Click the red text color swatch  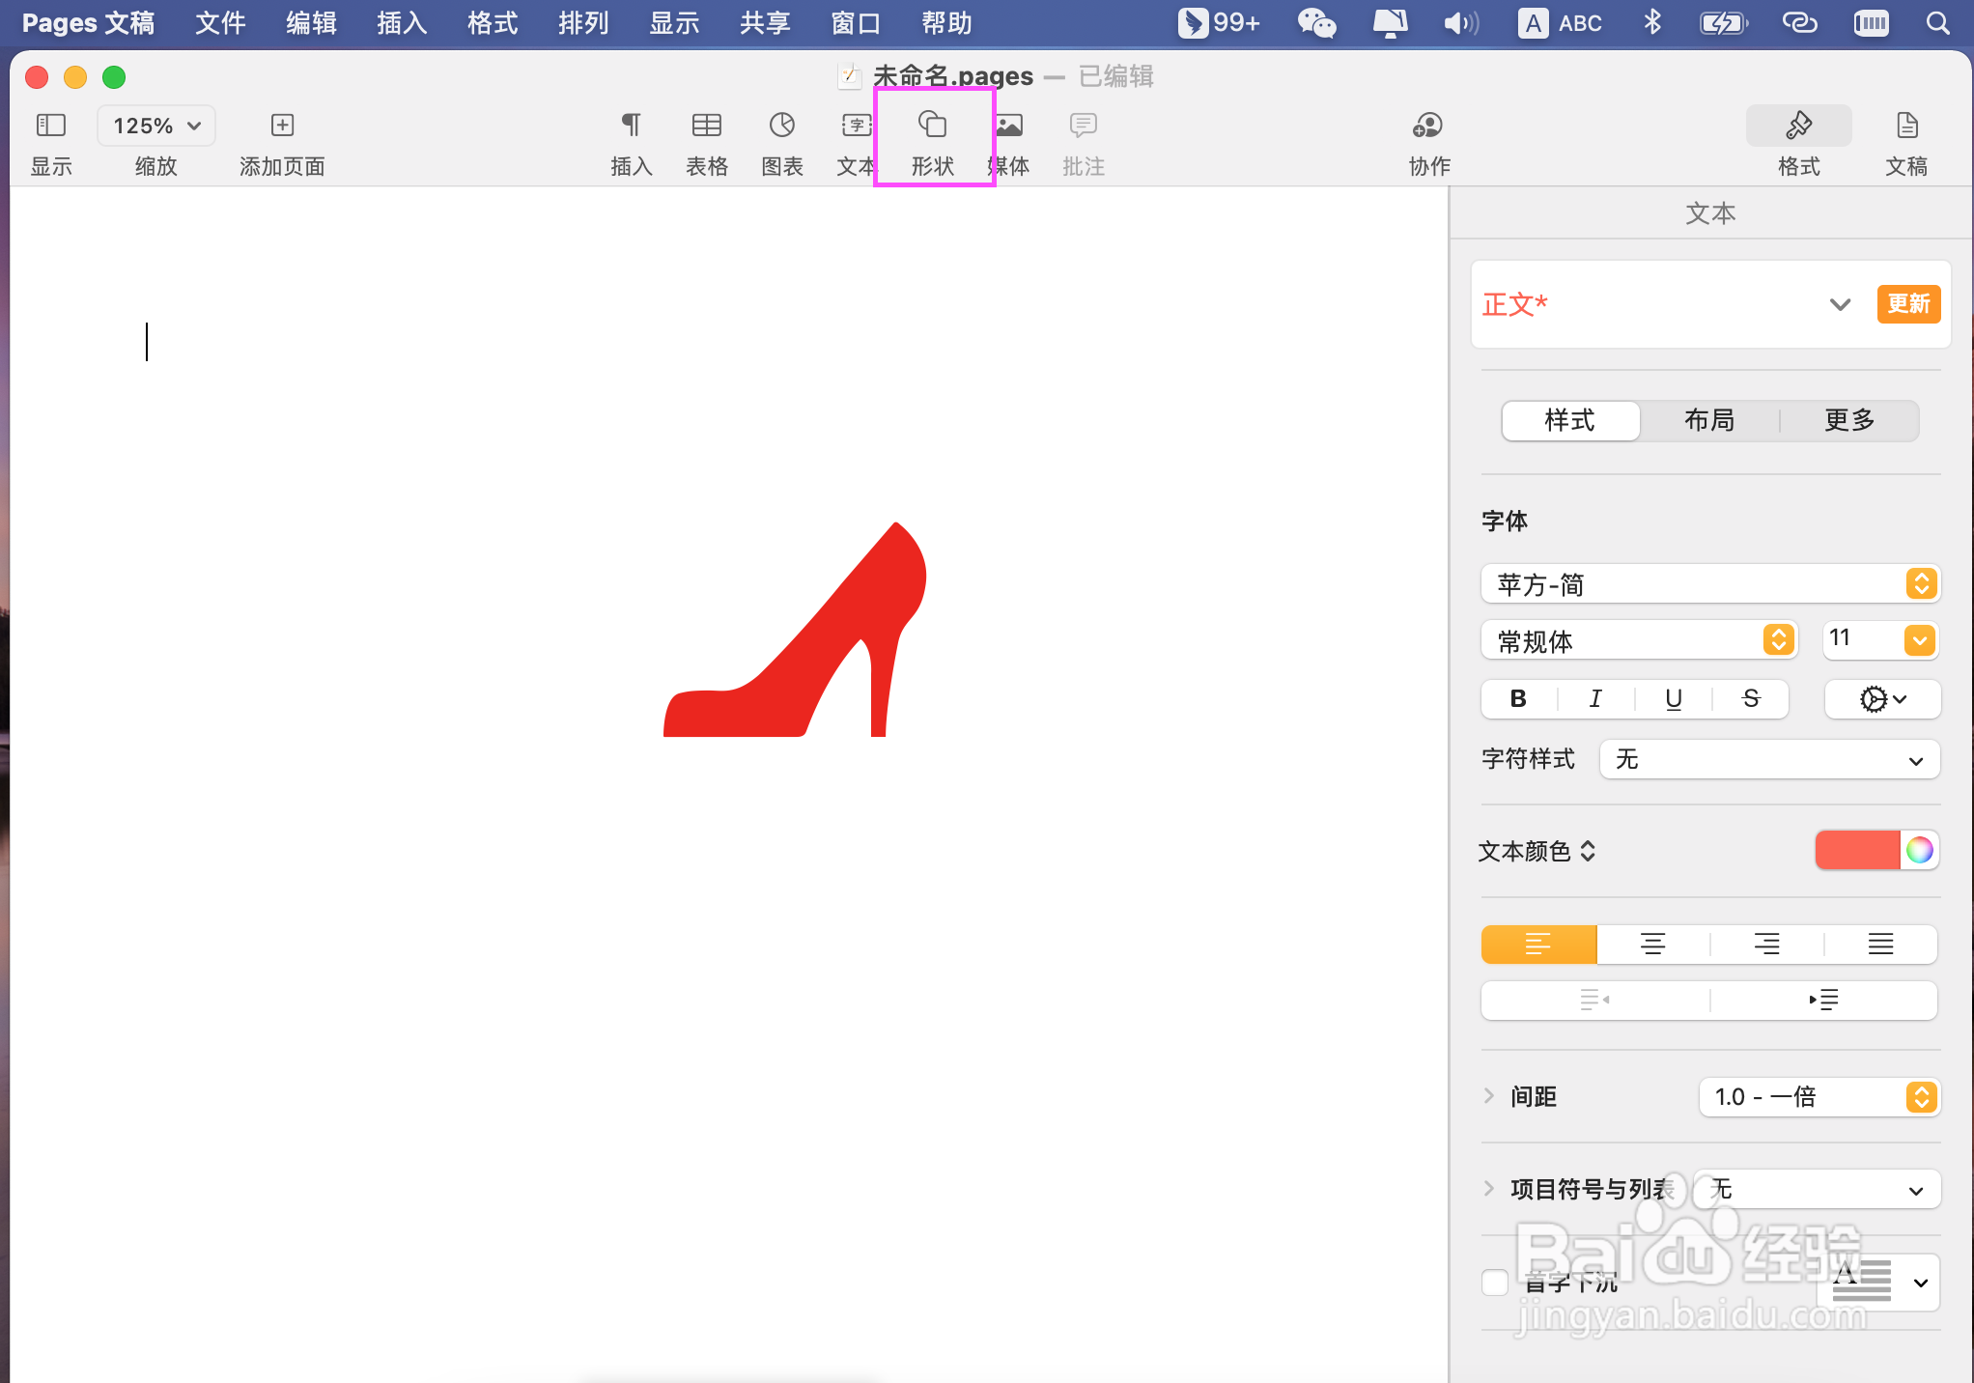tap(1856, 850)
